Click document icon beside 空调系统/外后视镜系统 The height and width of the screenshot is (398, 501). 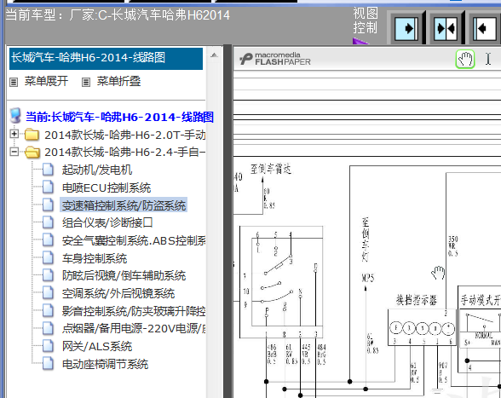pyautogui.click(x=48, y=292)
